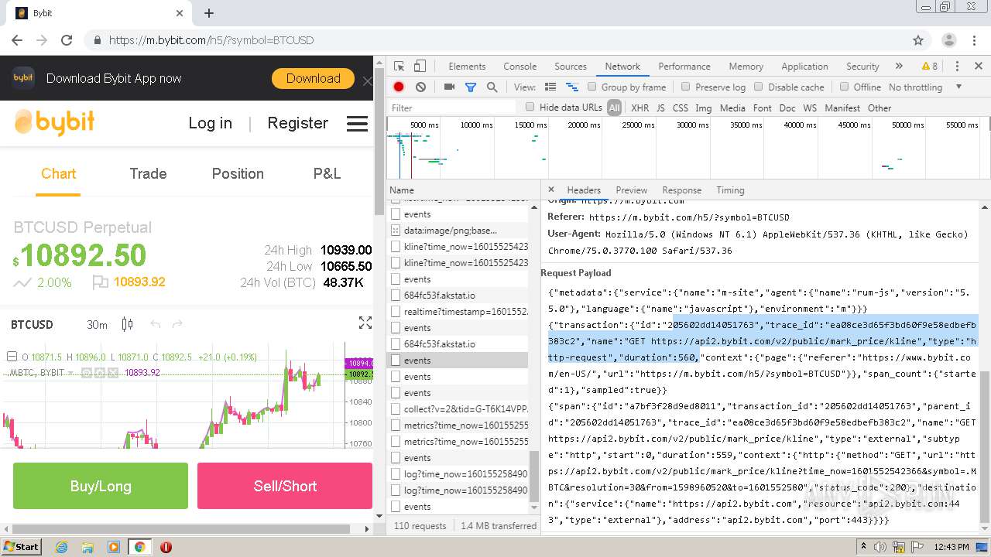Click the Sell/Short button
This screenshot has width=991, height=557.
(x=285, y=486)
